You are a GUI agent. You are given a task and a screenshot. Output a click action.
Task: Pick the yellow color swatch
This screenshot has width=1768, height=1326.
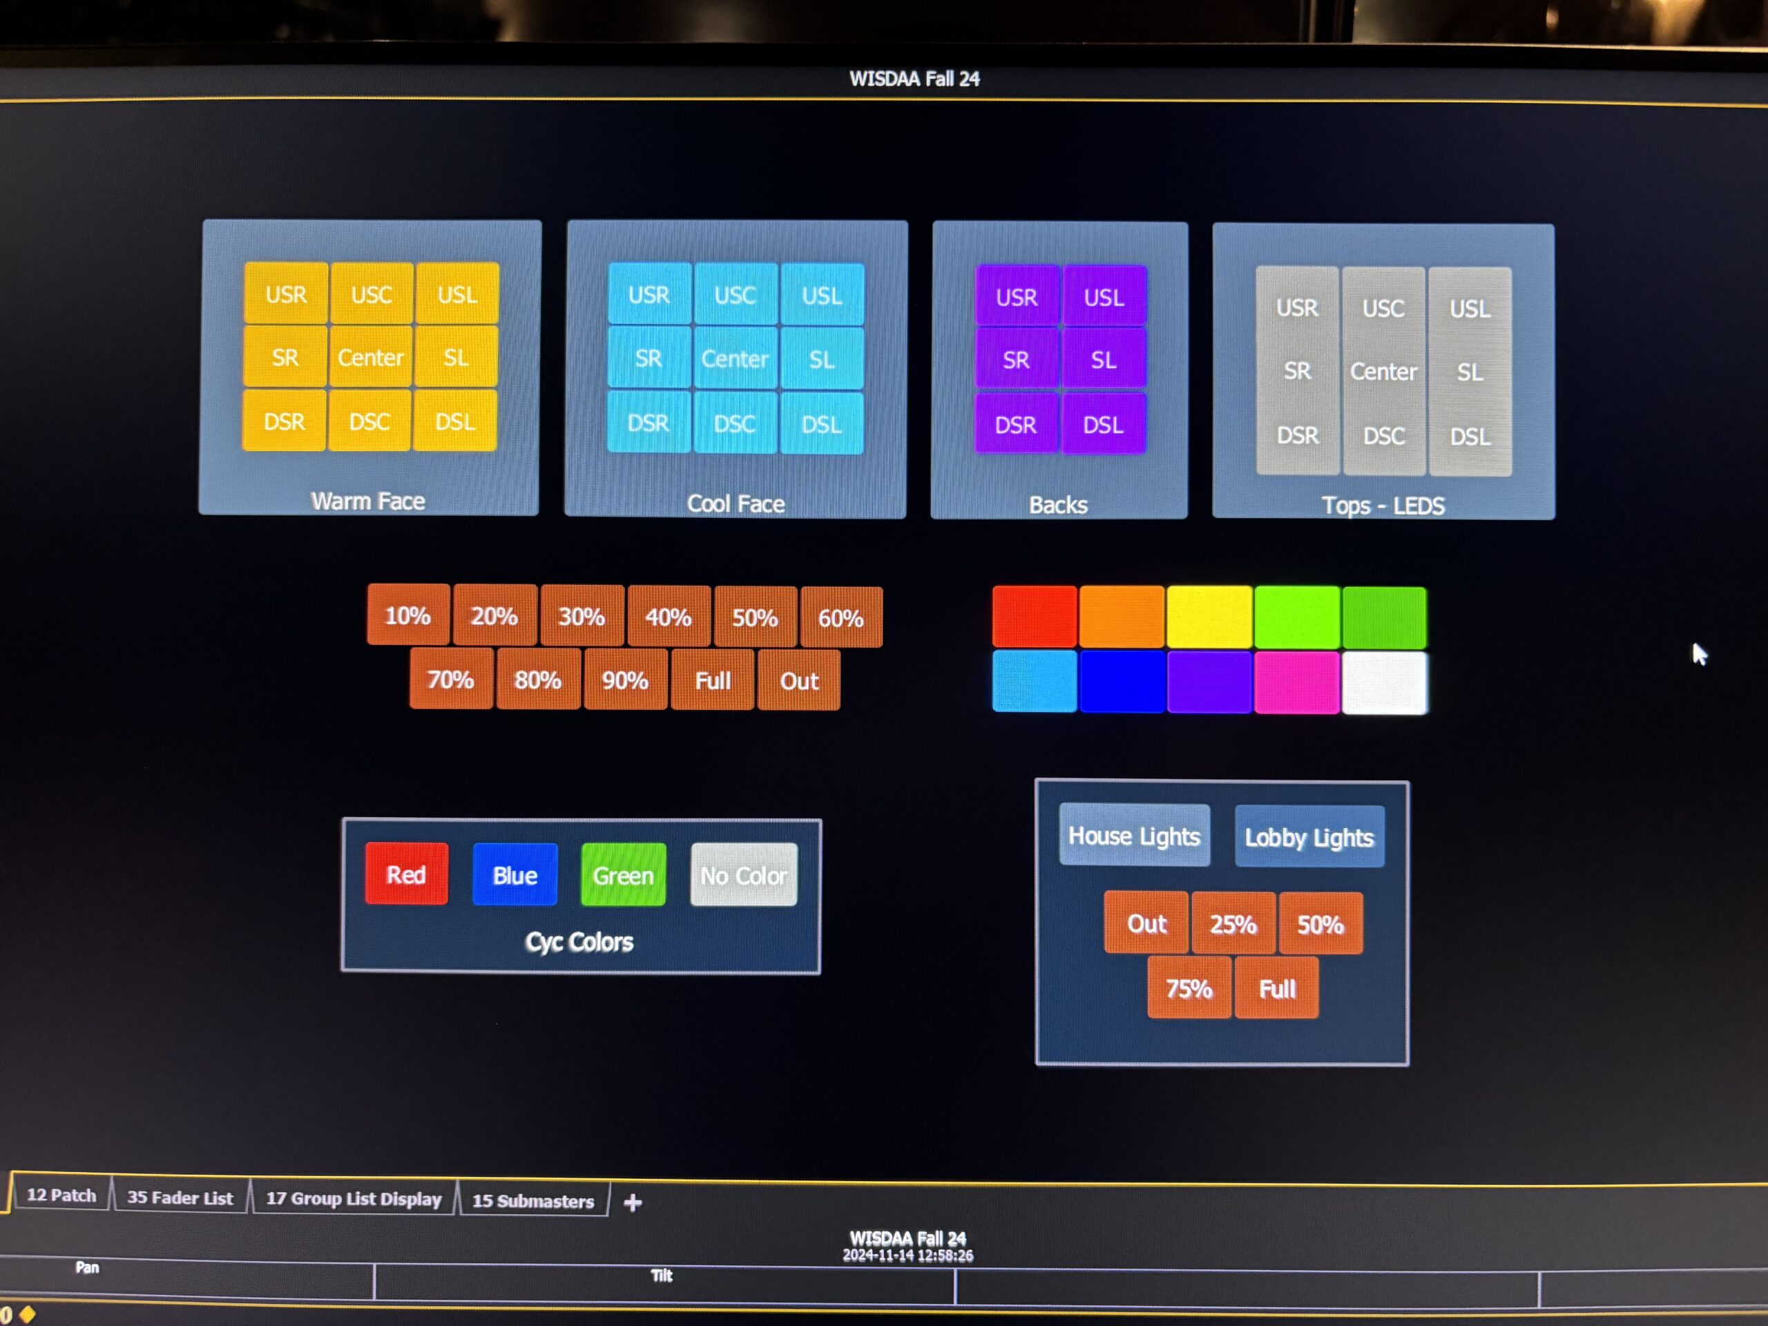tap(1209, 617)
